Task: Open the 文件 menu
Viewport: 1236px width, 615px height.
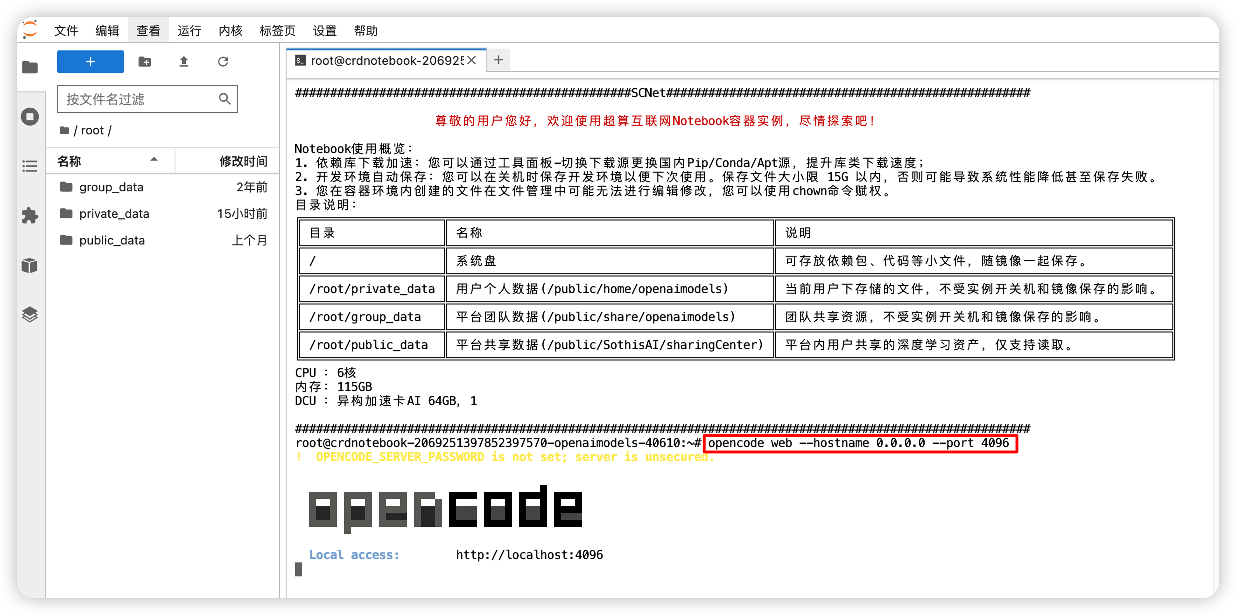Action: 66,31
